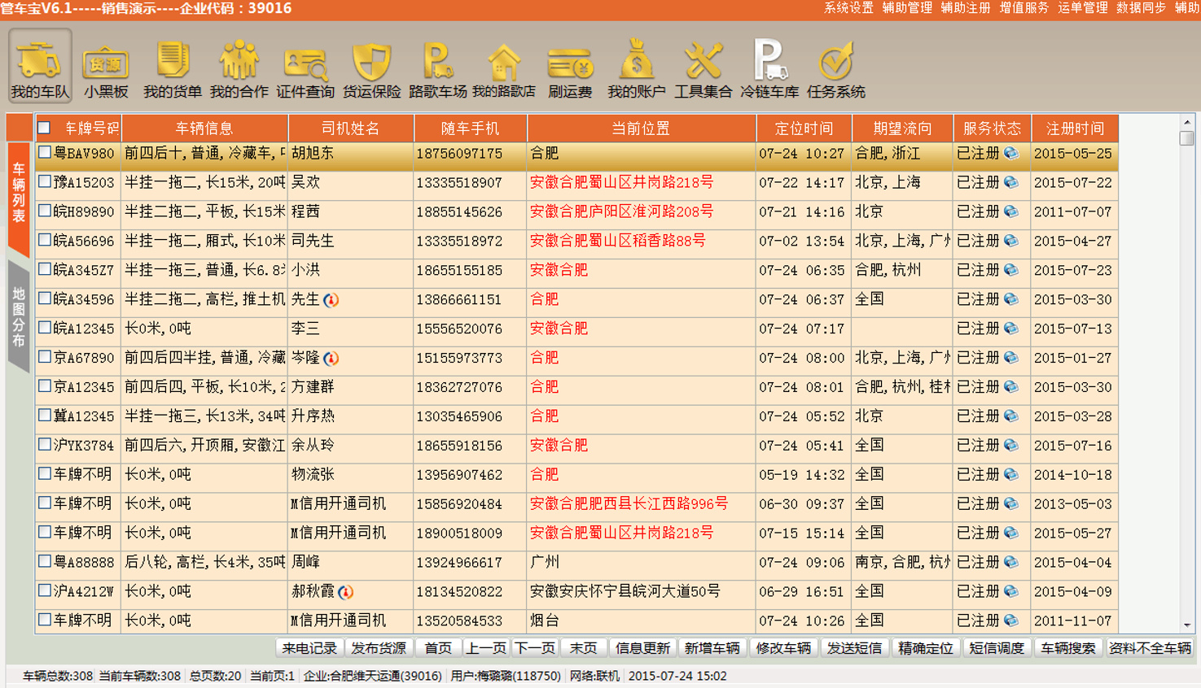Image resolution: width=1201 pixels, height=688 pixels.
Task: Check the box for 粤BAV980
Action: point(45,152)
